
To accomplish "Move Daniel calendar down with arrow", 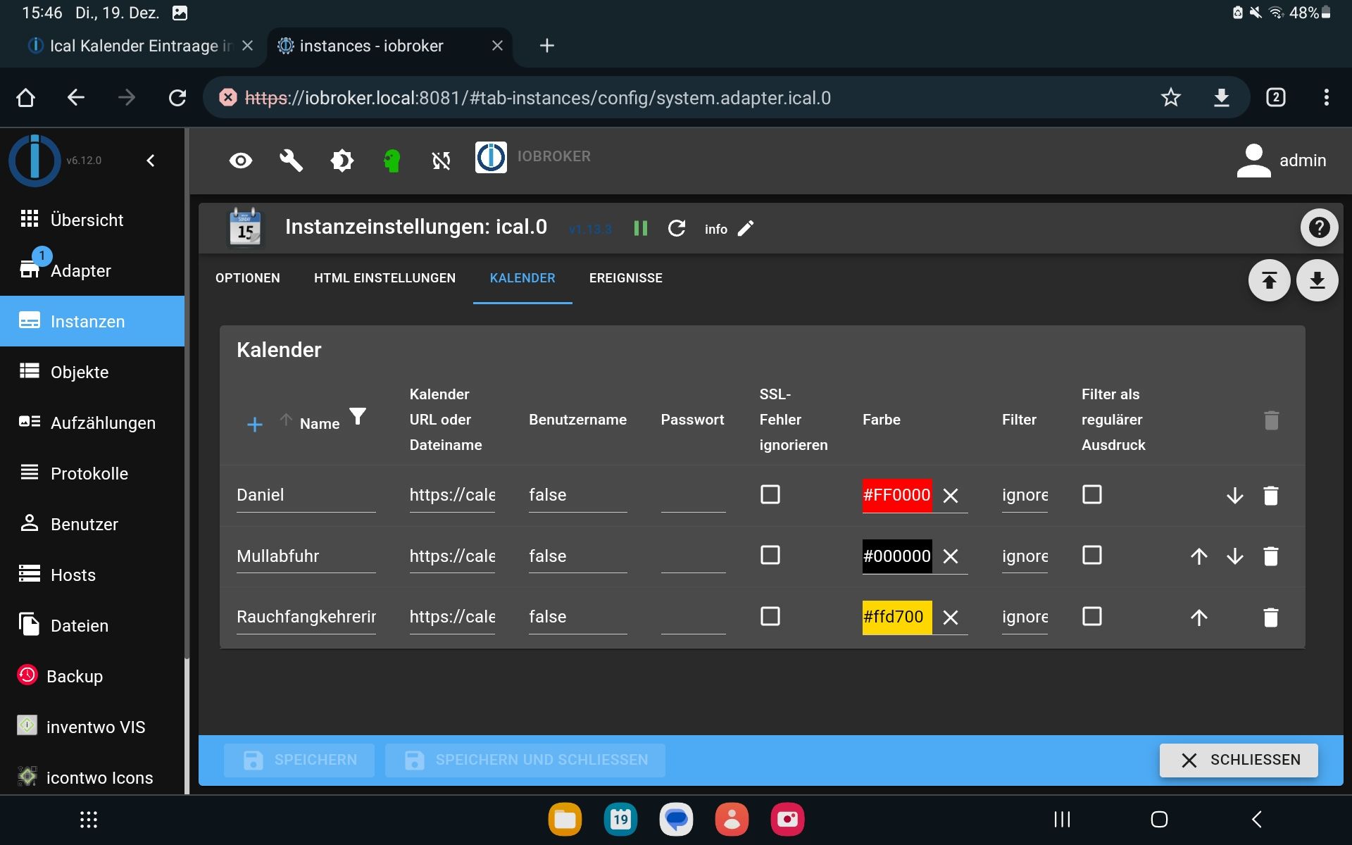I will coord(1234,496).
